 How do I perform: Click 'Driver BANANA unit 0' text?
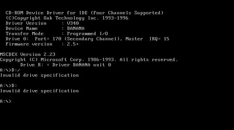[82, 65]
